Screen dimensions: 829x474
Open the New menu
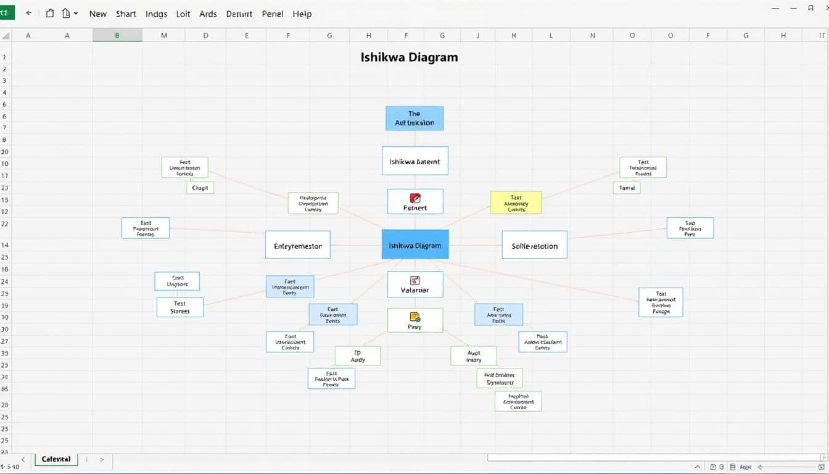(98, 14)
